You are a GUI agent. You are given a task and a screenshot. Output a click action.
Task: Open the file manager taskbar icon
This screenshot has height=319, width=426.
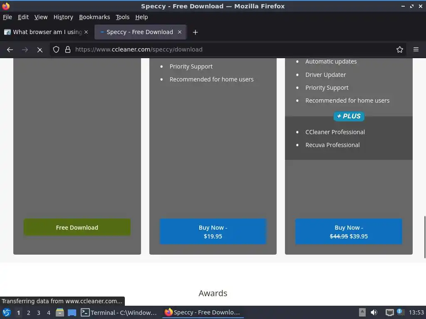coord(60,312)
